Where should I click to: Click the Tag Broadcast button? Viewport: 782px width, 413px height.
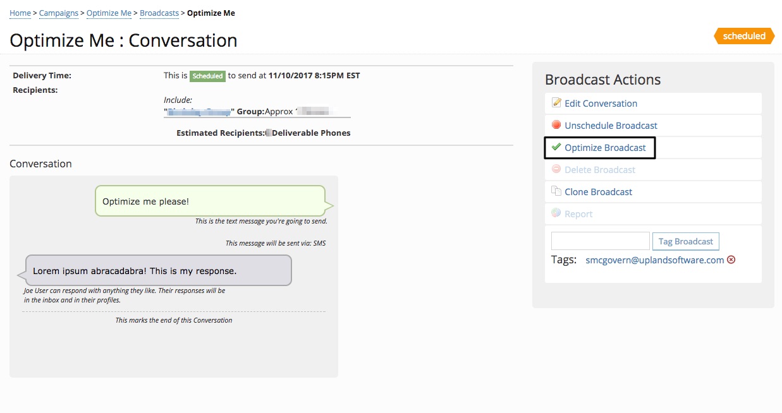(685, 241)
